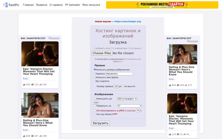Click the share icon showing 150
Image resolution: width=222 pixels, height=139 pixels.
(40, 85)
